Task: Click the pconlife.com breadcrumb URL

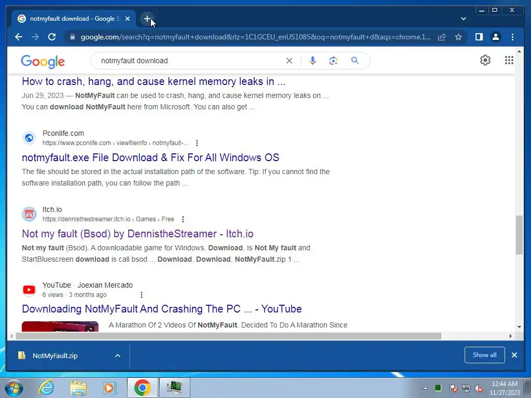Action: coord(115,143)
